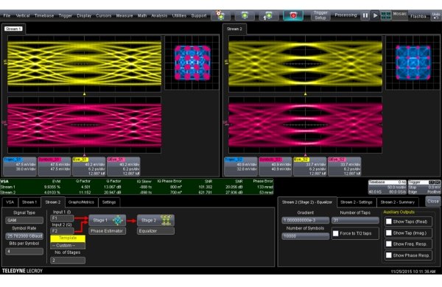The image size is (442, 287).
Task: Click the Close button on the dialog
Action: pyautogui.click(x=432, y=202)
